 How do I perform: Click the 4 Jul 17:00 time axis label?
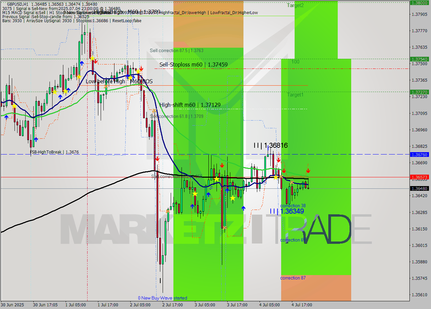click(301, 305)
